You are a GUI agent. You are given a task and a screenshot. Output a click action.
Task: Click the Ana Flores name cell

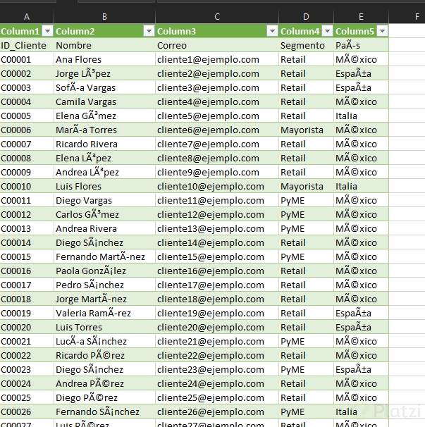pos(104,60)
